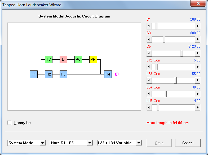Click the S1 slider thumb
This screenshot has height=155, width=208.
tap(156, 26)
